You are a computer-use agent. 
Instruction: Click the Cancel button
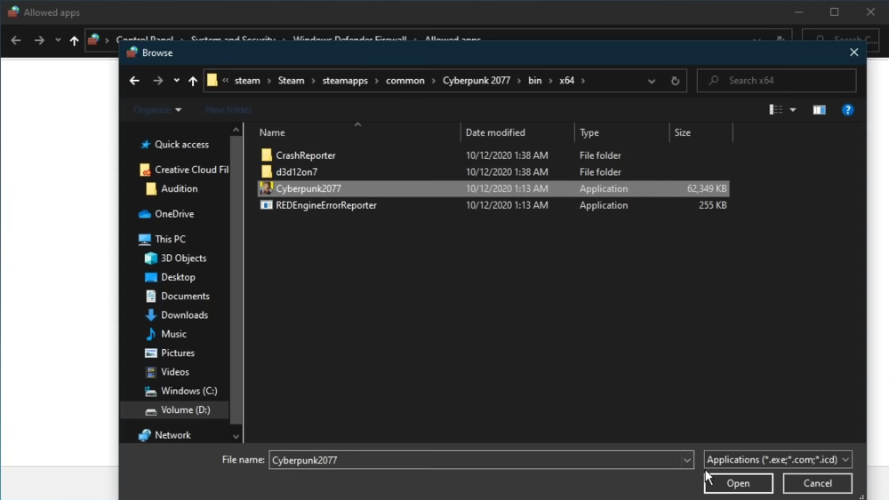pos(817,483)
